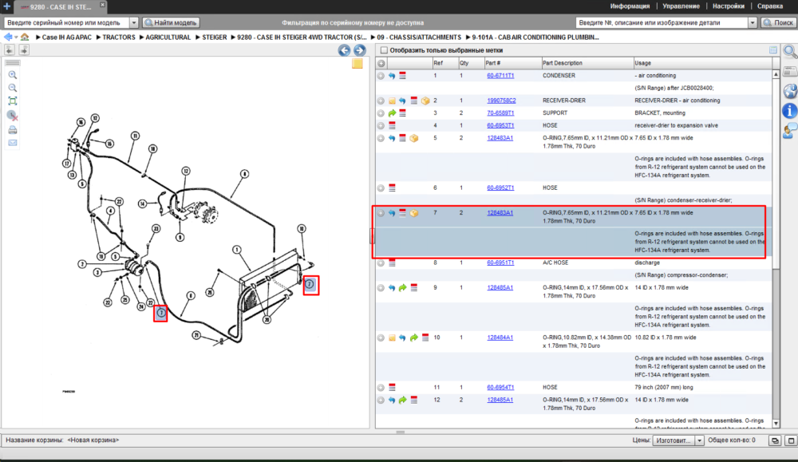
Task: Click the 'Part Description' column header
Action: (x=587, y=64)
